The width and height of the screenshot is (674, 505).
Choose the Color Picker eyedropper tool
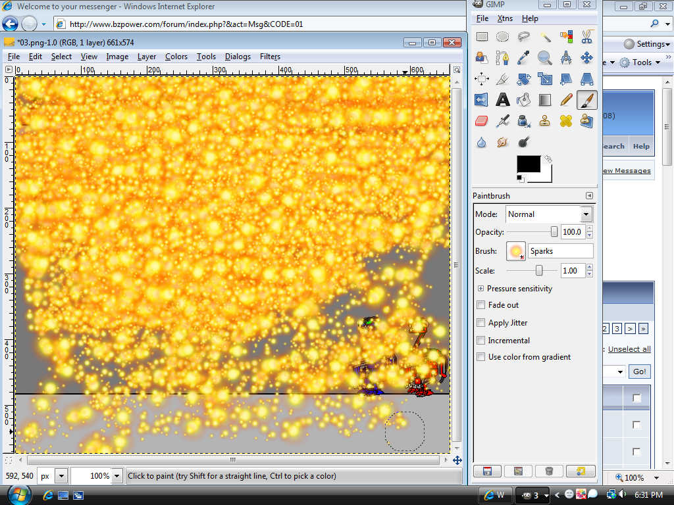pos(524,57)
